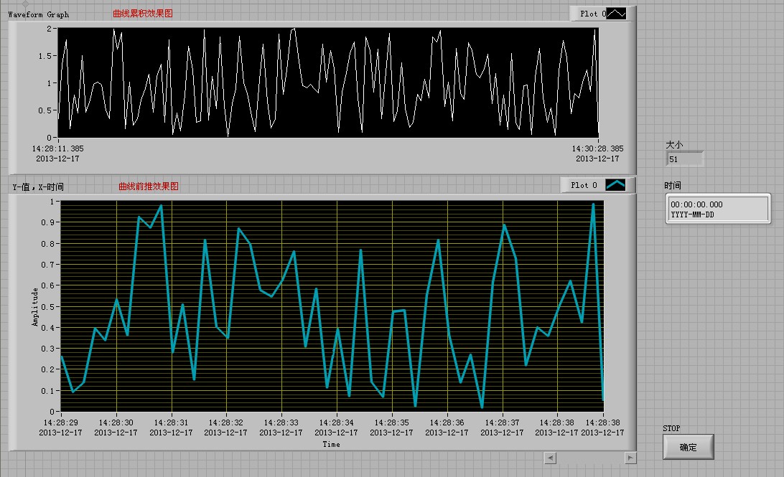Click the Amplitude y-axis label
Image resolution: width=784 pixels, height=477 pixels.
tap(35, 307)
